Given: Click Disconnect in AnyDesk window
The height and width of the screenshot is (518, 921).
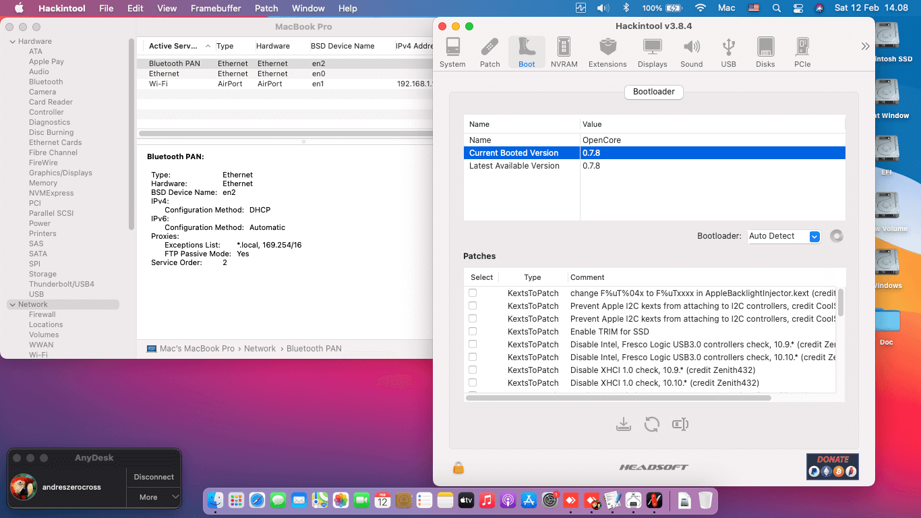Looking at the screenshot, I should tap(154, 477).
